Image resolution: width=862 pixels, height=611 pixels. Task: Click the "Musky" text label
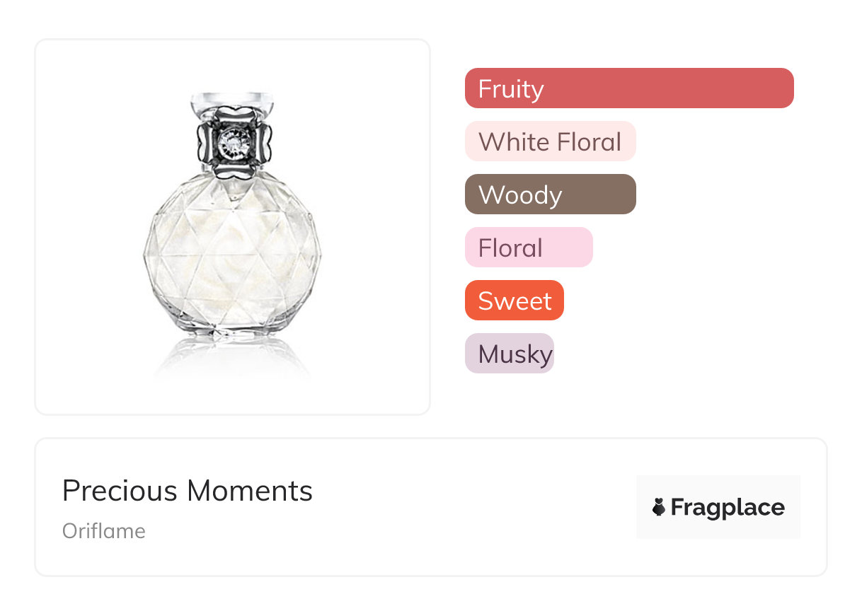515,354
